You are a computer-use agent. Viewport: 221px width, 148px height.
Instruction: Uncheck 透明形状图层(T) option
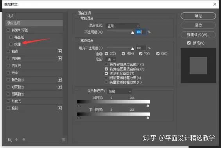pos(106,73)
